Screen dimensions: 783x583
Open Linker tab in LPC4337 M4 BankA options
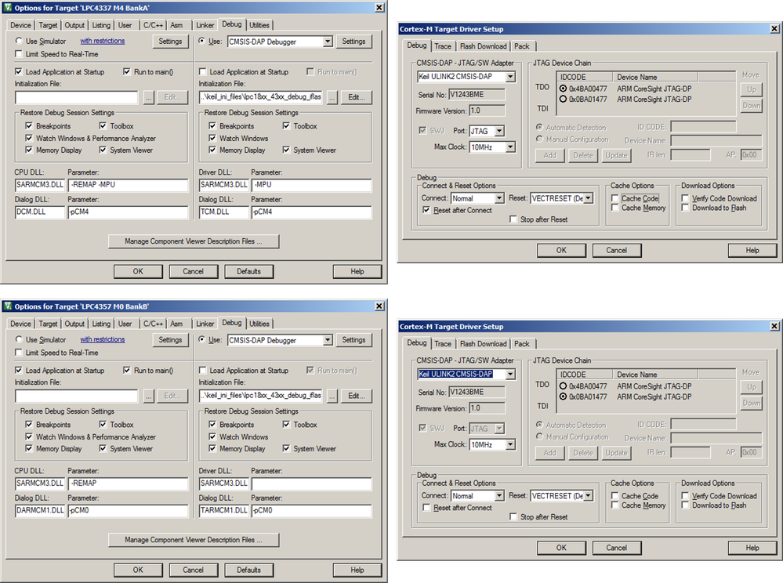click(x=205, y=25)
